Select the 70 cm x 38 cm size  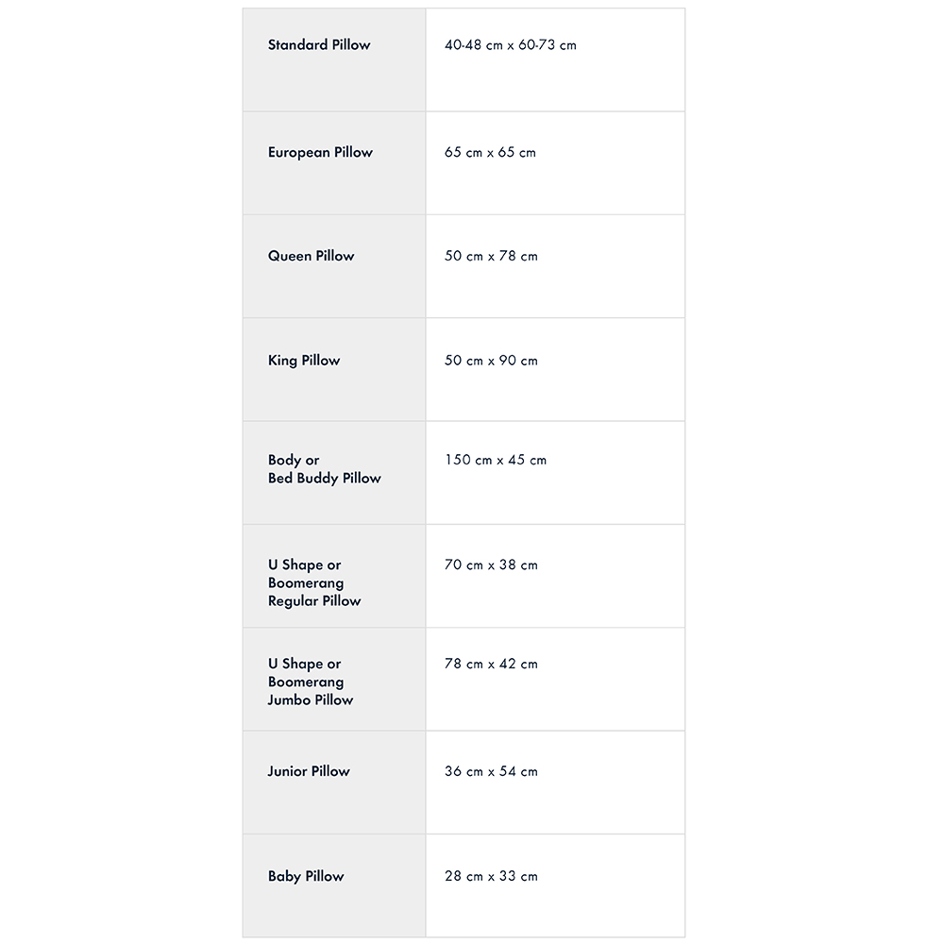click(x=491, y=565)
